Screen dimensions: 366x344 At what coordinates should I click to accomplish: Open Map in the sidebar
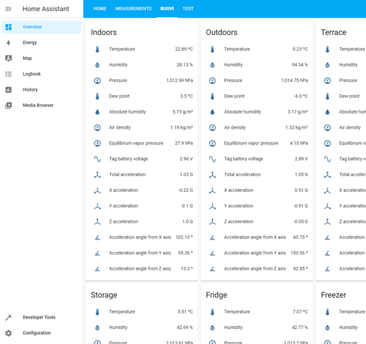click(41, 58)
